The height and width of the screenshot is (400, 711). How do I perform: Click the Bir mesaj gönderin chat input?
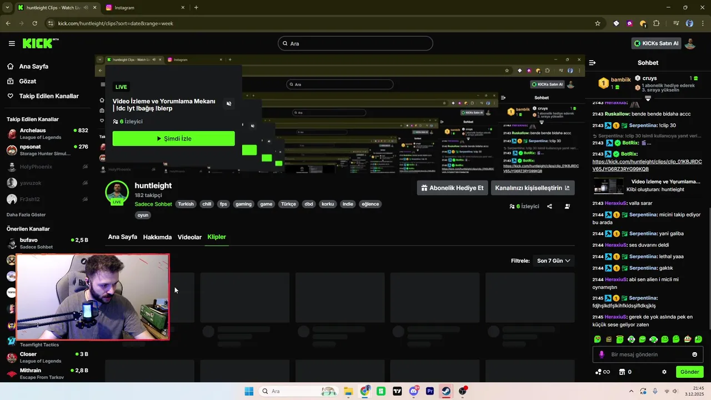coord(648,354)
